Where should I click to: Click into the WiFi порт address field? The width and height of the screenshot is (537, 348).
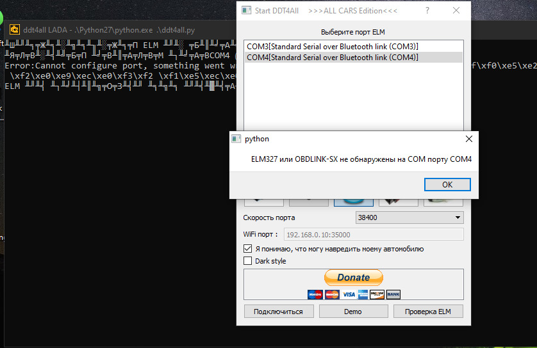coord(374,235)
